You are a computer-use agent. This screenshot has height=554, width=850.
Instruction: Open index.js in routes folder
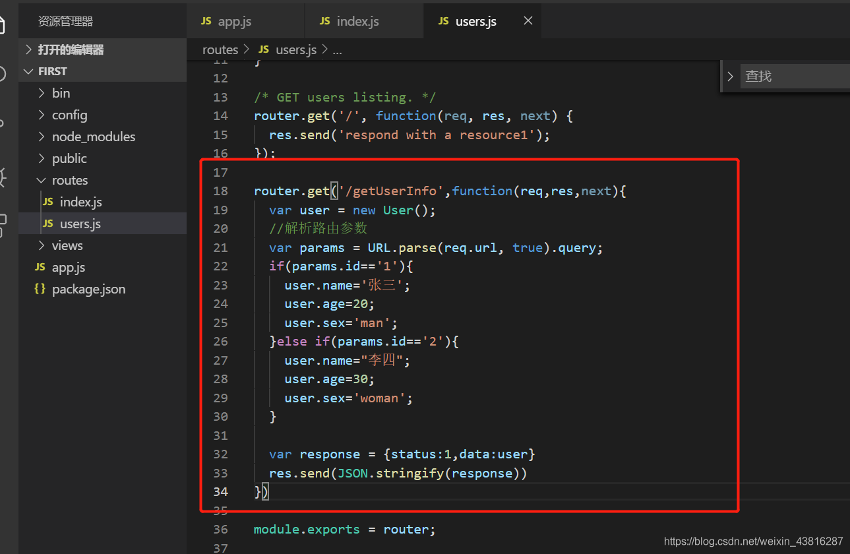coord(102,202)
